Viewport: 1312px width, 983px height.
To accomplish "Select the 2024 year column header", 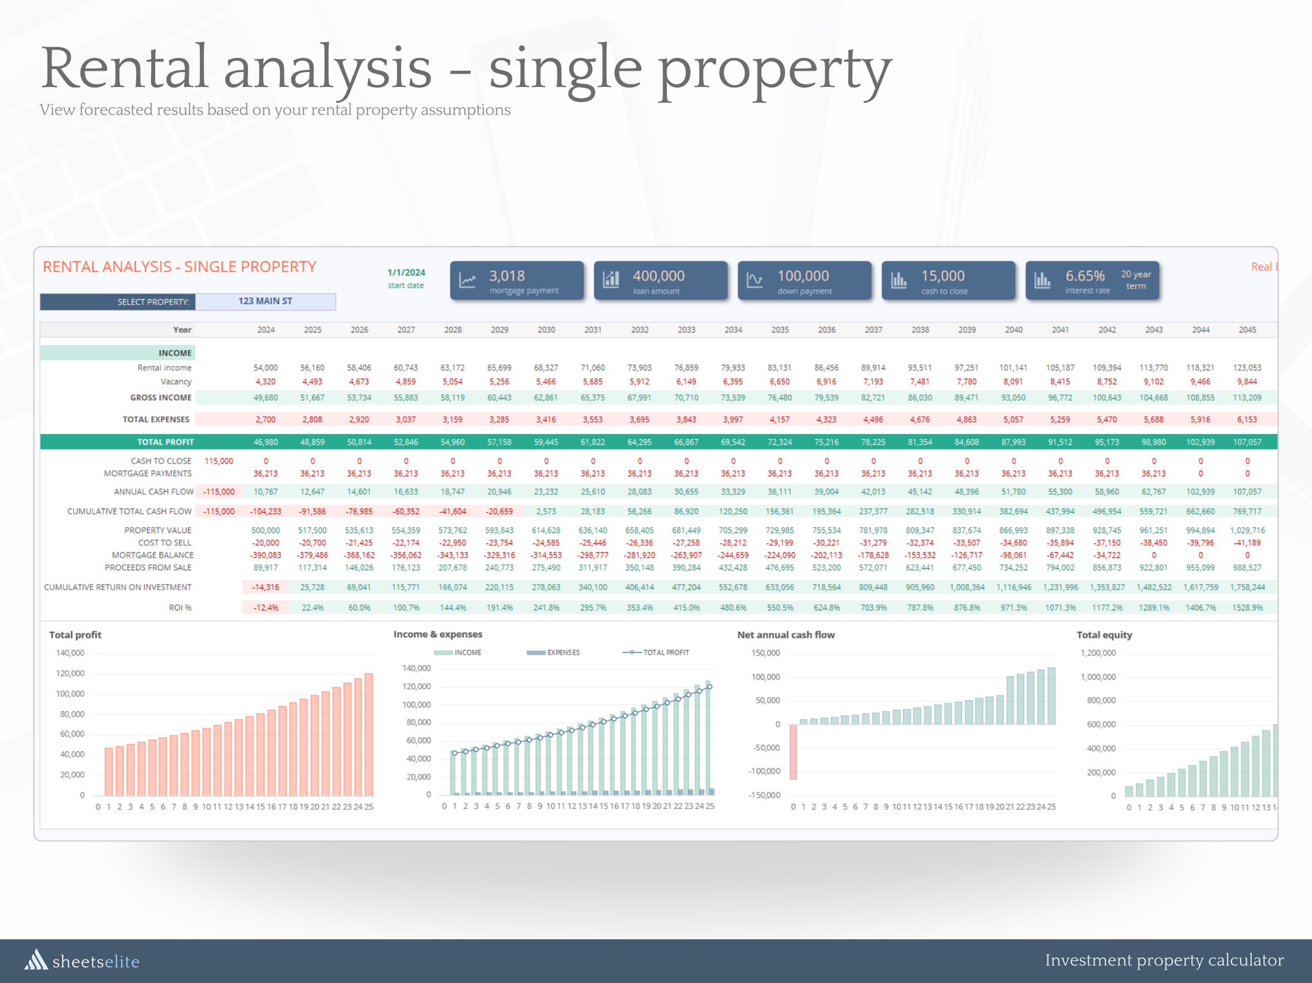I will click(x=266, y=330).
